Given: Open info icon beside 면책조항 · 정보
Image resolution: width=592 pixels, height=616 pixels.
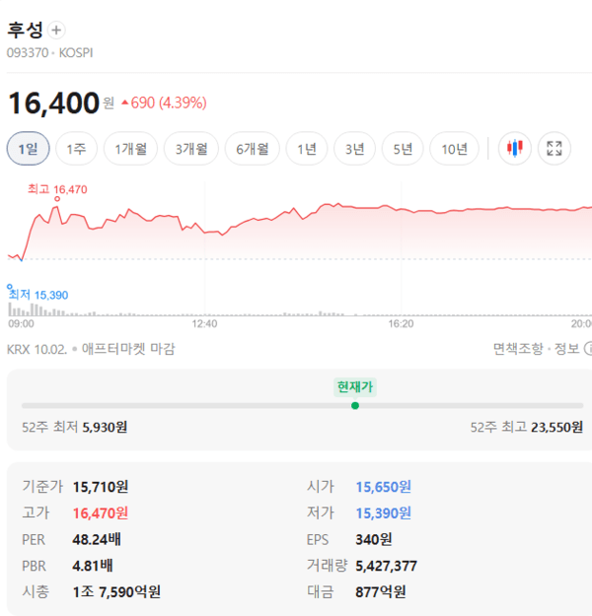Looking at the screenshot, I should (x=588, y=349).
